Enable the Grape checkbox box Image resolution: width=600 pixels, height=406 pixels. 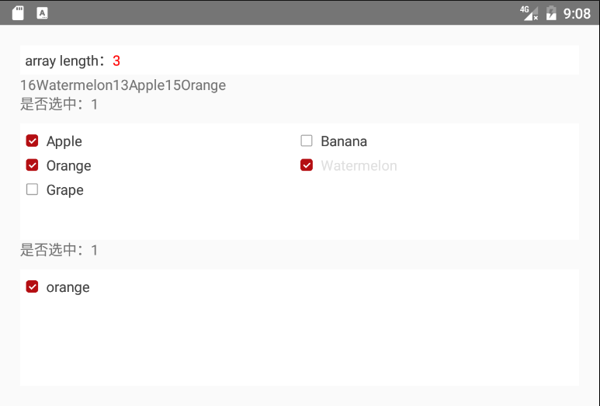(x=32, y=189)
